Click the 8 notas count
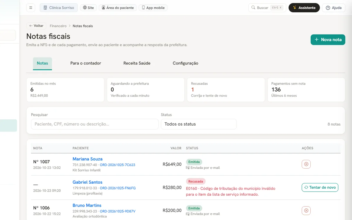The image size is (352, 220). click(x=334, y=124)
